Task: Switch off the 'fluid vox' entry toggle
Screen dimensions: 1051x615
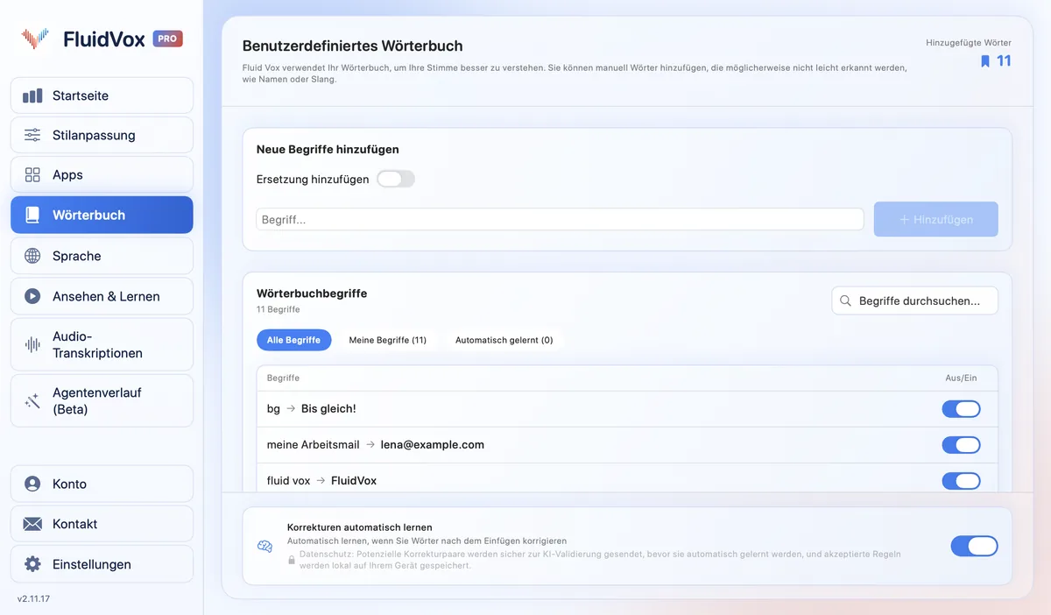Action: [x=961, y=481]
